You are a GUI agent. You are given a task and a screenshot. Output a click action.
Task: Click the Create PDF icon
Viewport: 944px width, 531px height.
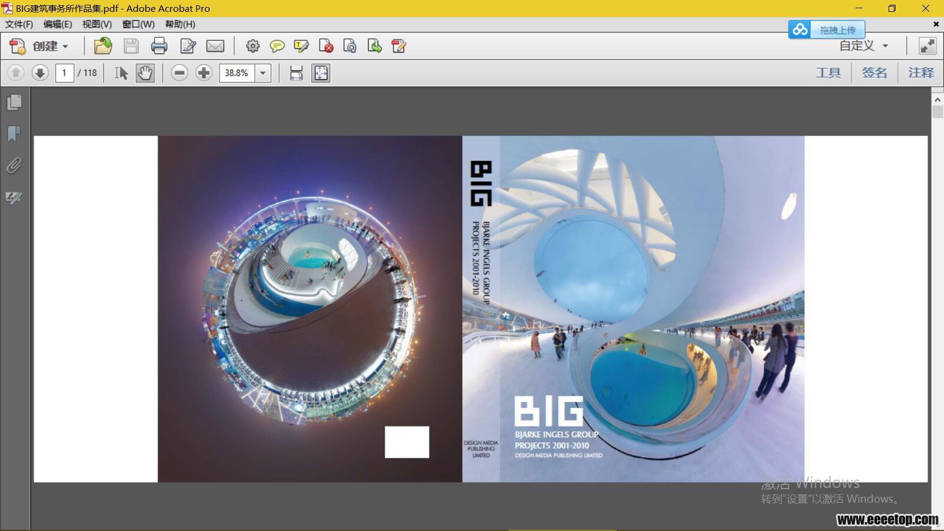[x=18, y=46]
